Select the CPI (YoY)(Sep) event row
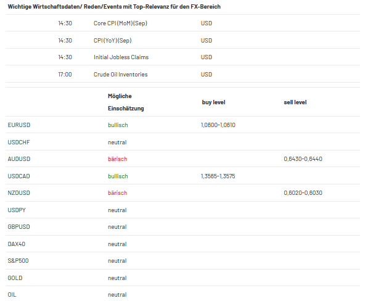The height and width of the screenshot is (301, 368). 182,40
